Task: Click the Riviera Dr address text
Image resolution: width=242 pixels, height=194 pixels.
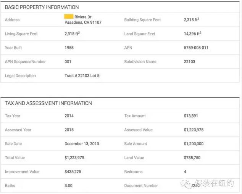Action: (x=83, y=17)
